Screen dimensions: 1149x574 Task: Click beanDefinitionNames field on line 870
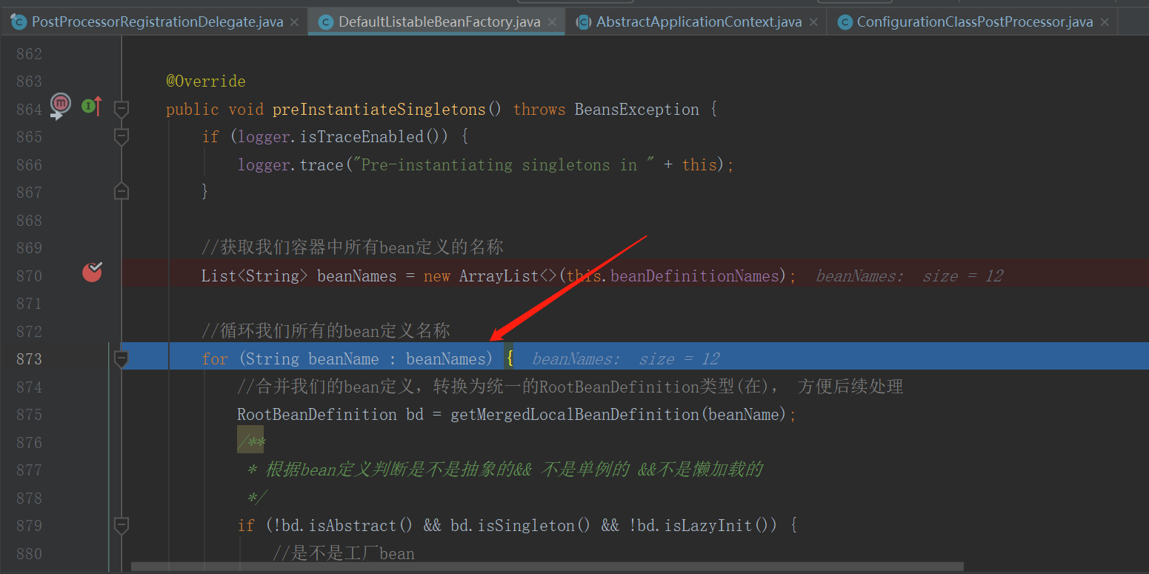[695, 276]
